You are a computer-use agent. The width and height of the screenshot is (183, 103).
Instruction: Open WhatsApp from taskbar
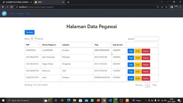[x=92, y=100]
